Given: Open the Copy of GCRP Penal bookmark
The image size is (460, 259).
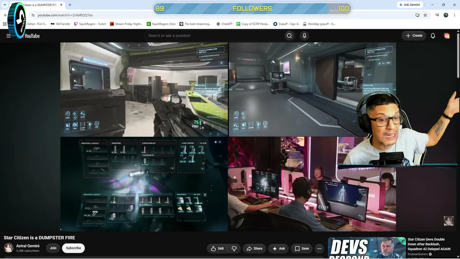Looking at the screenshot, I should point(253,24).
